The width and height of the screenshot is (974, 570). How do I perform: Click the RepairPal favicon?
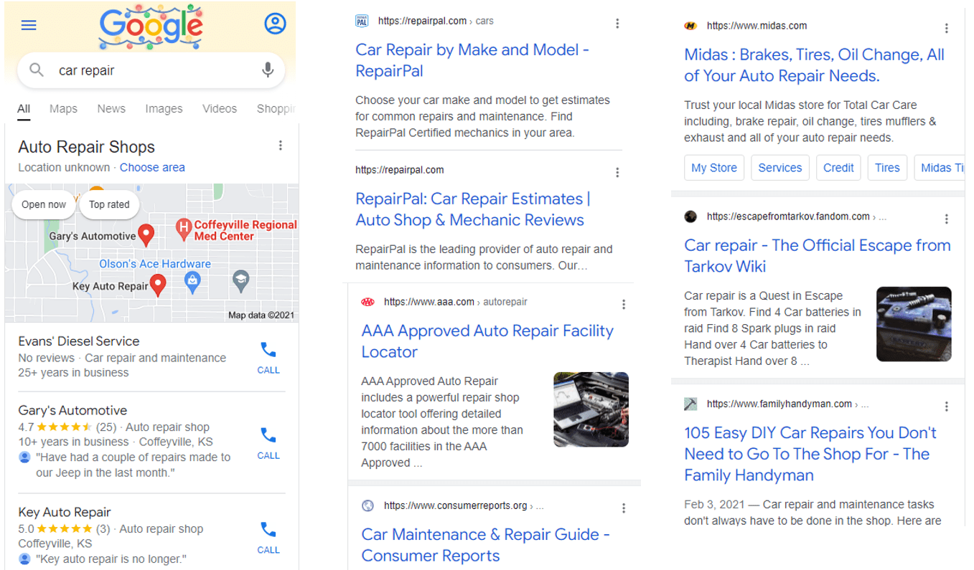362,22
